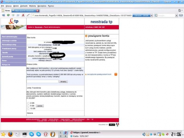
Task: Open the polityka prywatności footer link
Action: click(33, 119)
